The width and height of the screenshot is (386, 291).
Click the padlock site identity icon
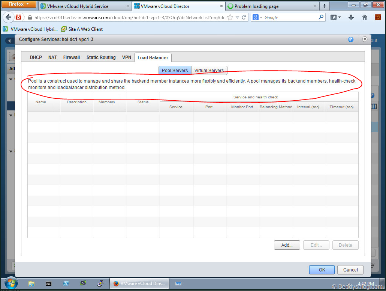tap(30, 18)
